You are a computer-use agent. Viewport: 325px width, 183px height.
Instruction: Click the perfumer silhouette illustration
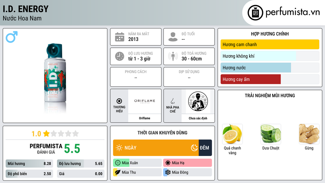click(198, 101)
